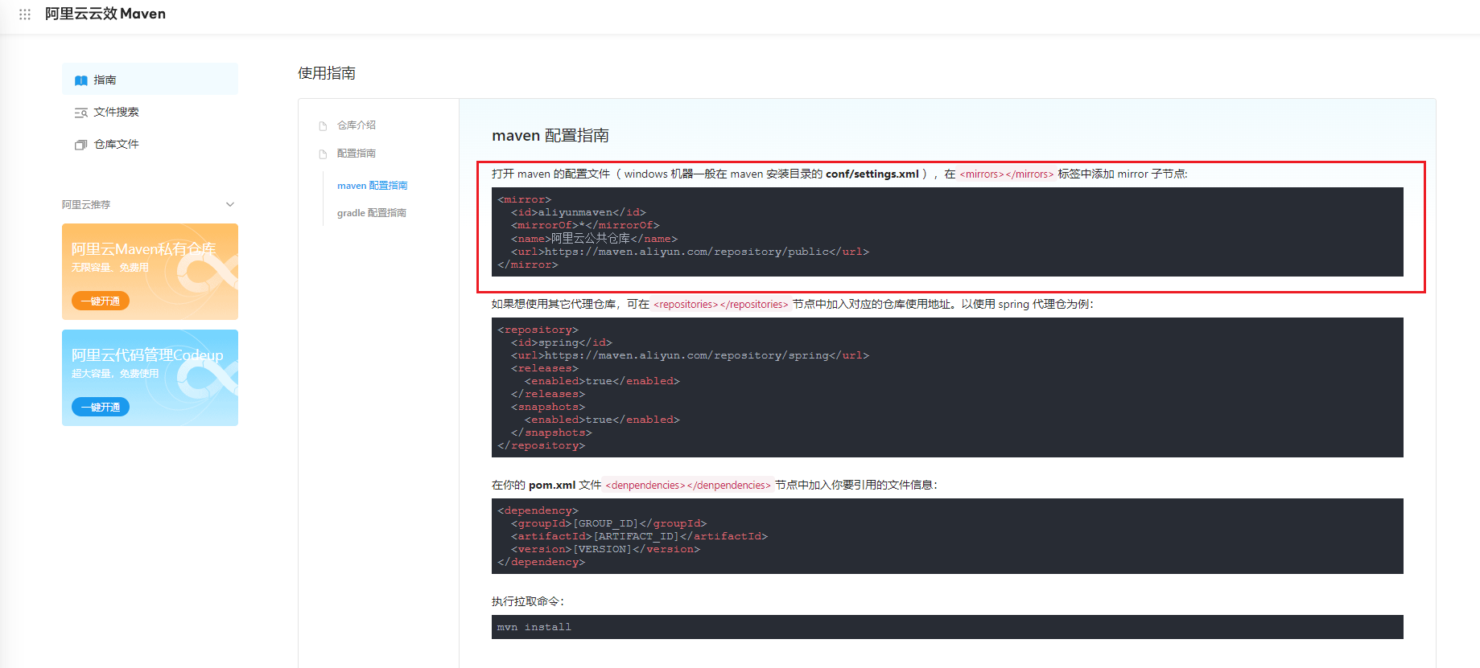Click the 使用指南 page heading
The width and height of the screenshot is (1480, 668).
click(x=327, y=73)
